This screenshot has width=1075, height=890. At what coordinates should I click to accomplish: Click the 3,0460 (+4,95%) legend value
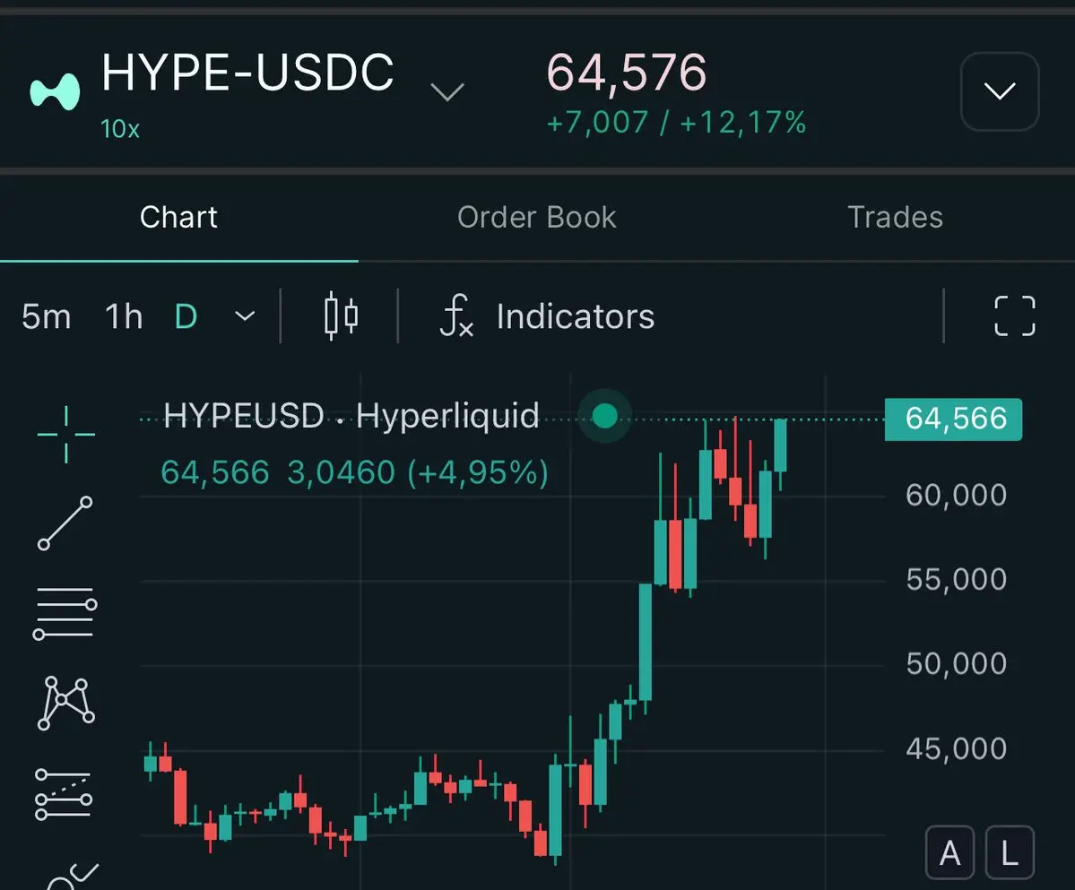pyautogui.click(x=418, y=472)
